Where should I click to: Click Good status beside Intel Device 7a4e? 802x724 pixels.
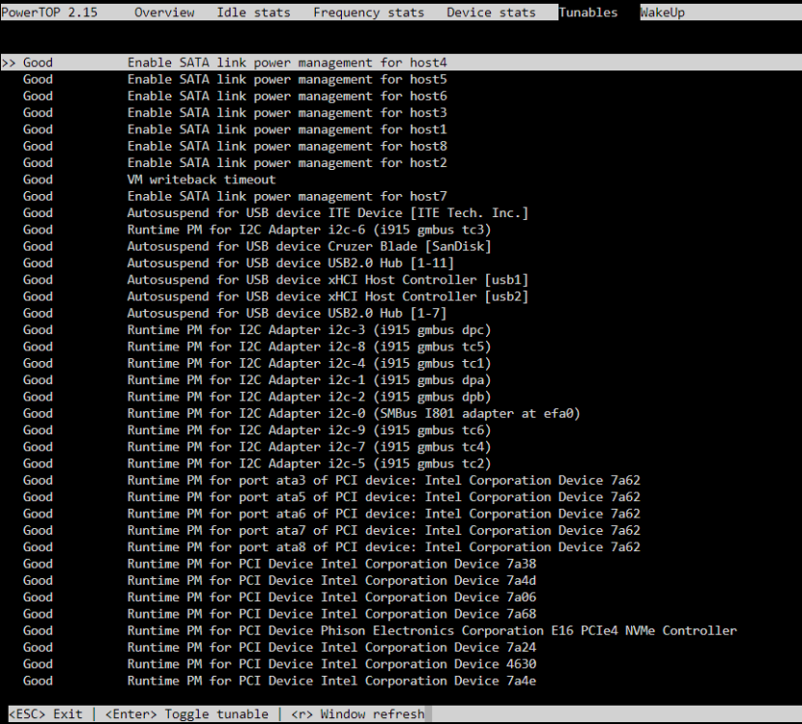click(x=38, y=681)
